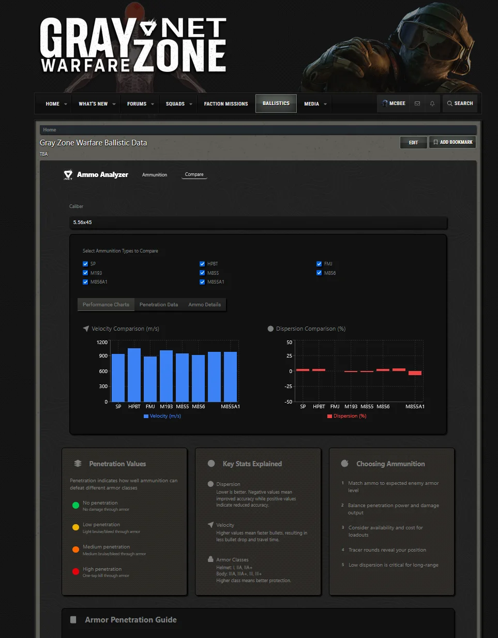Click the green No penetration swatch

(76, 506)
